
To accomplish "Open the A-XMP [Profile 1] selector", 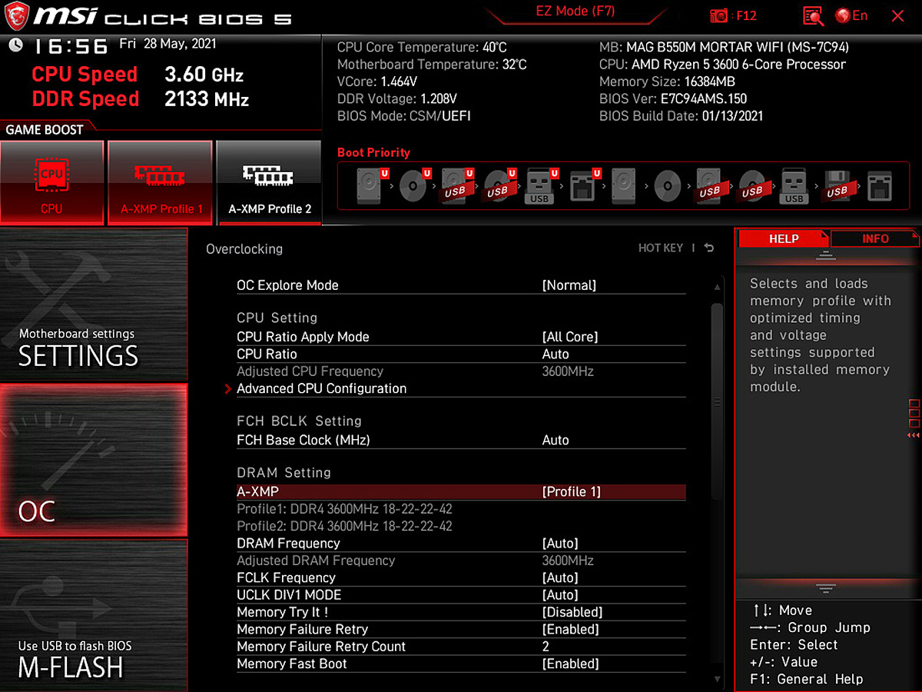I will pyautogui.click(x=461, y=491).
